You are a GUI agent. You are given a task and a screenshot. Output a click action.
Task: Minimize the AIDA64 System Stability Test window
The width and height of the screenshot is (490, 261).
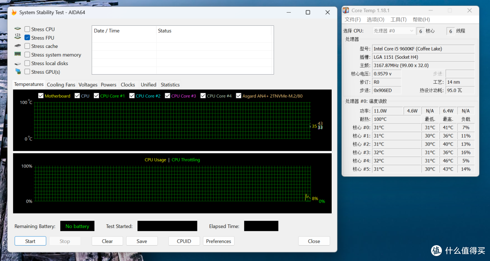(289, 13)
